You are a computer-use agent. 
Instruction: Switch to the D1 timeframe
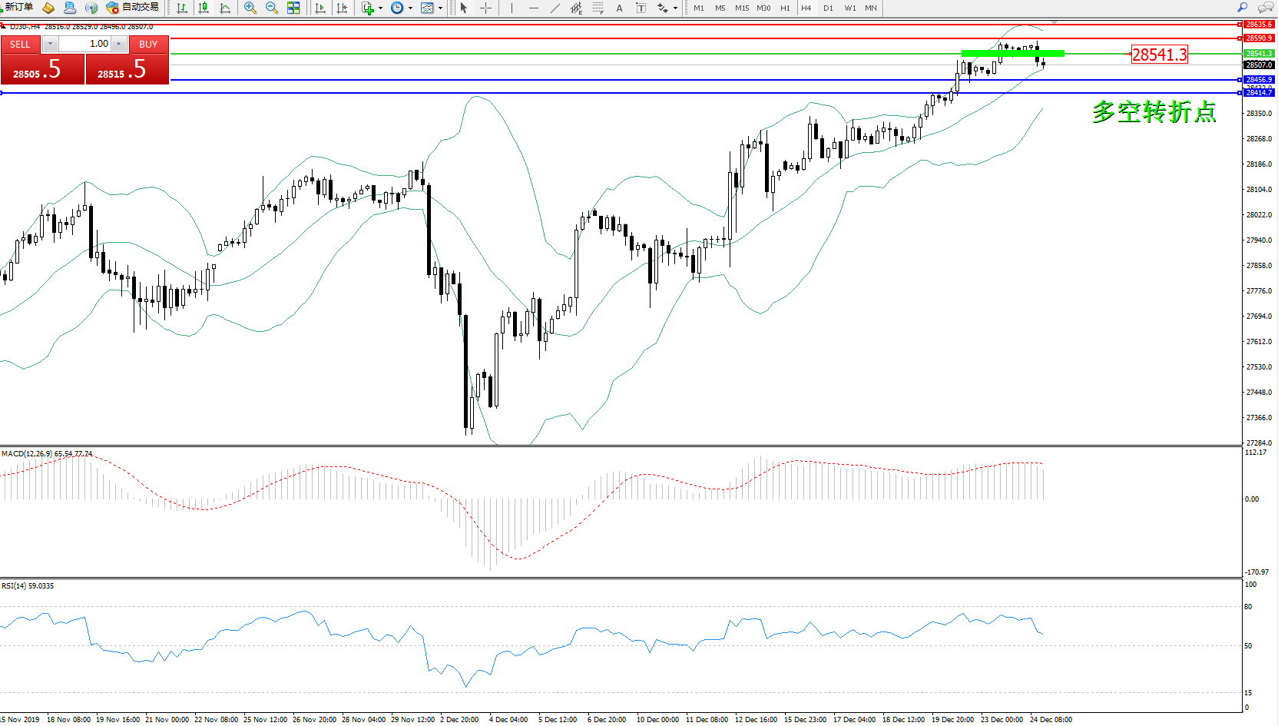[828, 8]
